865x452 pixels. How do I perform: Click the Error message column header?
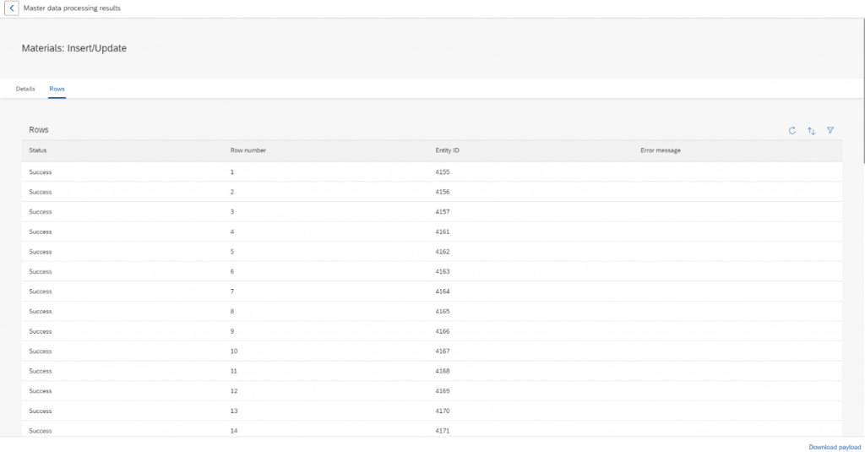coord(661,150)
